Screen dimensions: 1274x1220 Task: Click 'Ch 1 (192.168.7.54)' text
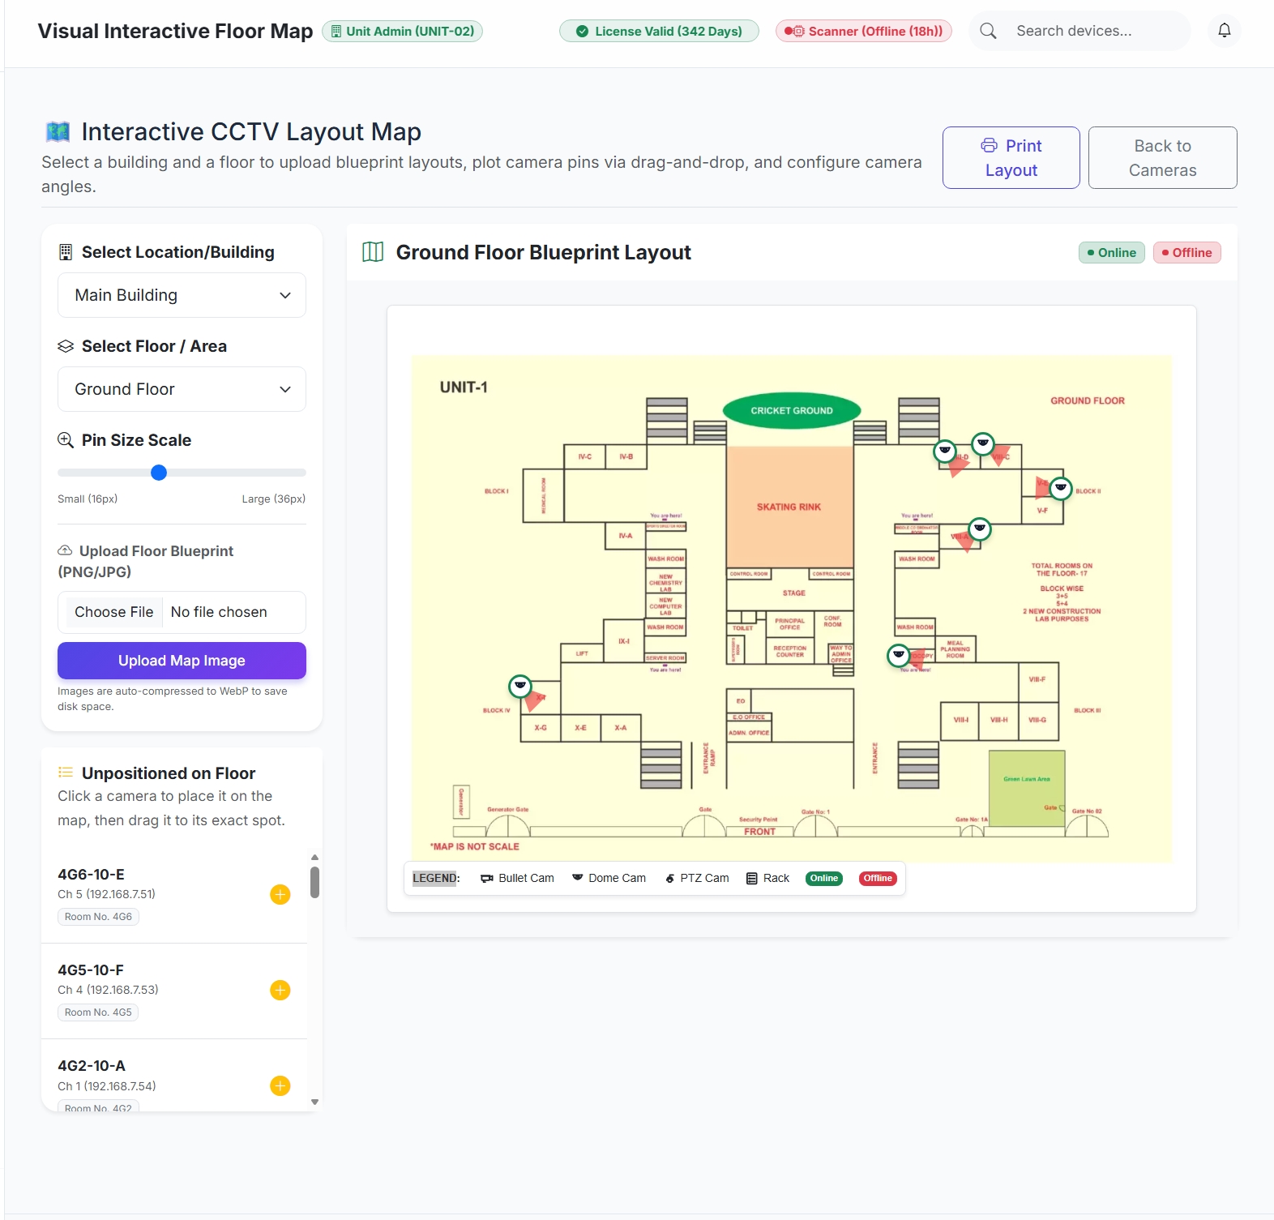tap(107, 1085)
